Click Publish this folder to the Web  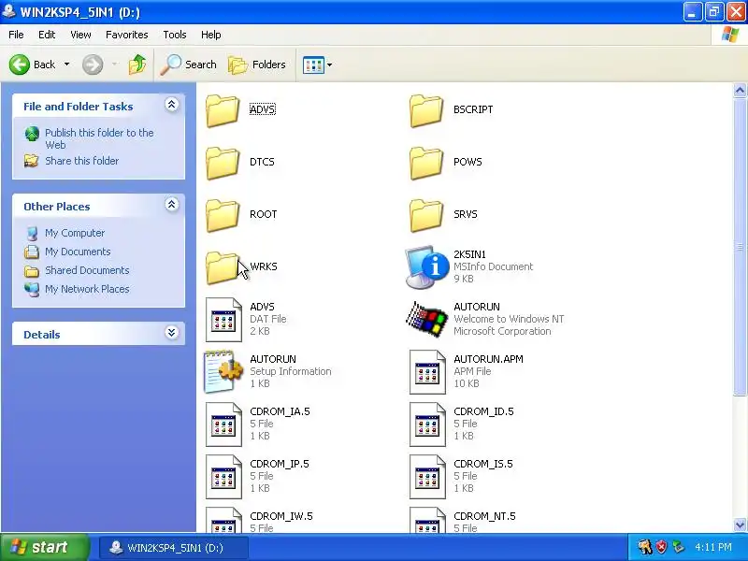99,138
